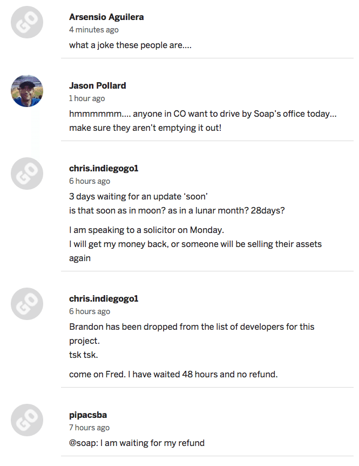359x466 pixels.
Task: Open Jason Pollard's profile photo
Action: [27, 91]
